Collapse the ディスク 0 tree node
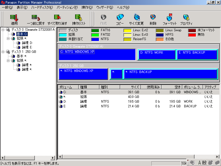 [3, 30]
